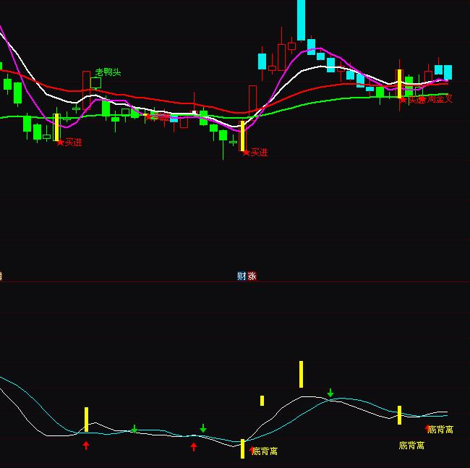
Task: Select the tallest cyan candlestick at the top
Action: pos(301,20)
